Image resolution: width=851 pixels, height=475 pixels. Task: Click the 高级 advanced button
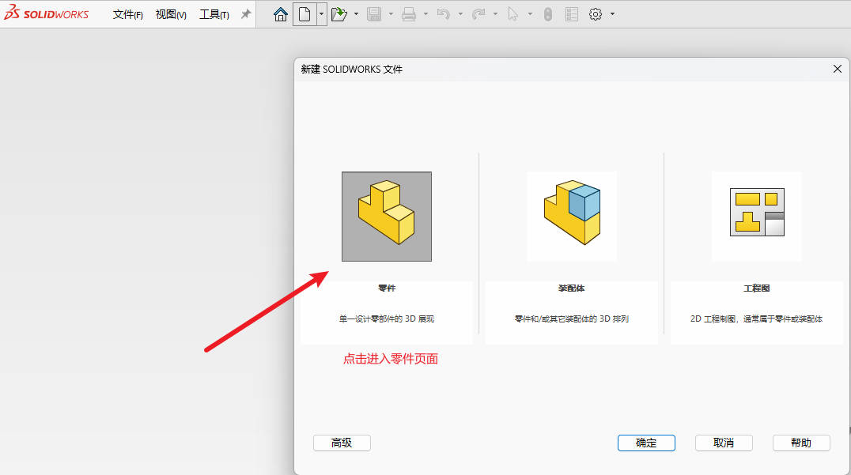[342, 443]
